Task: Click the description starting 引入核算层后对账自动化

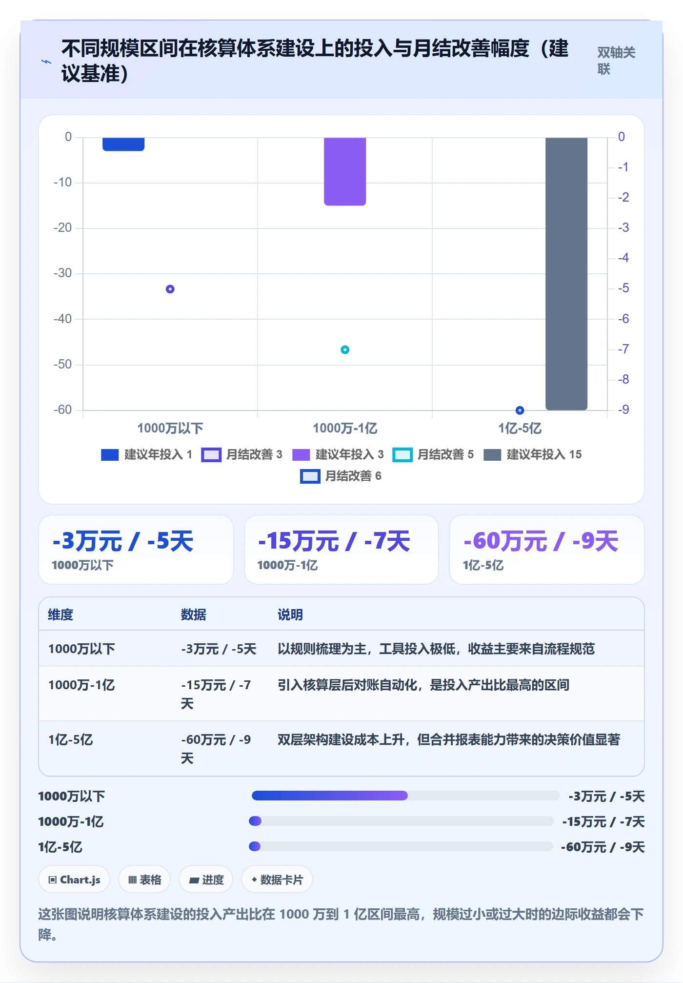Action: [x=423, y=685]
